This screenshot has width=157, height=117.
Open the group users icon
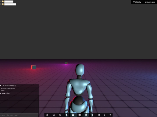73,115
